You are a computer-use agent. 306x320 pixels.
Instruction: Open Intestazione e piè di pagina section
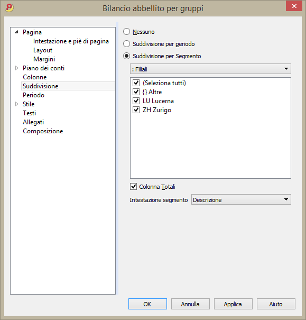(x=71, y=41)
